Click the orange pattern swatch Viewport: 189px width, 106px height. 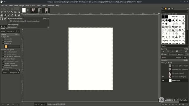(x=6, y=47)
